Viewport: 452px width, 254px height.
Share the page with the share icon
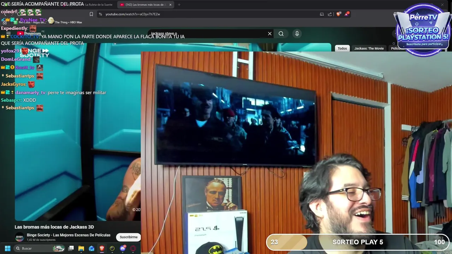(330, 14)
